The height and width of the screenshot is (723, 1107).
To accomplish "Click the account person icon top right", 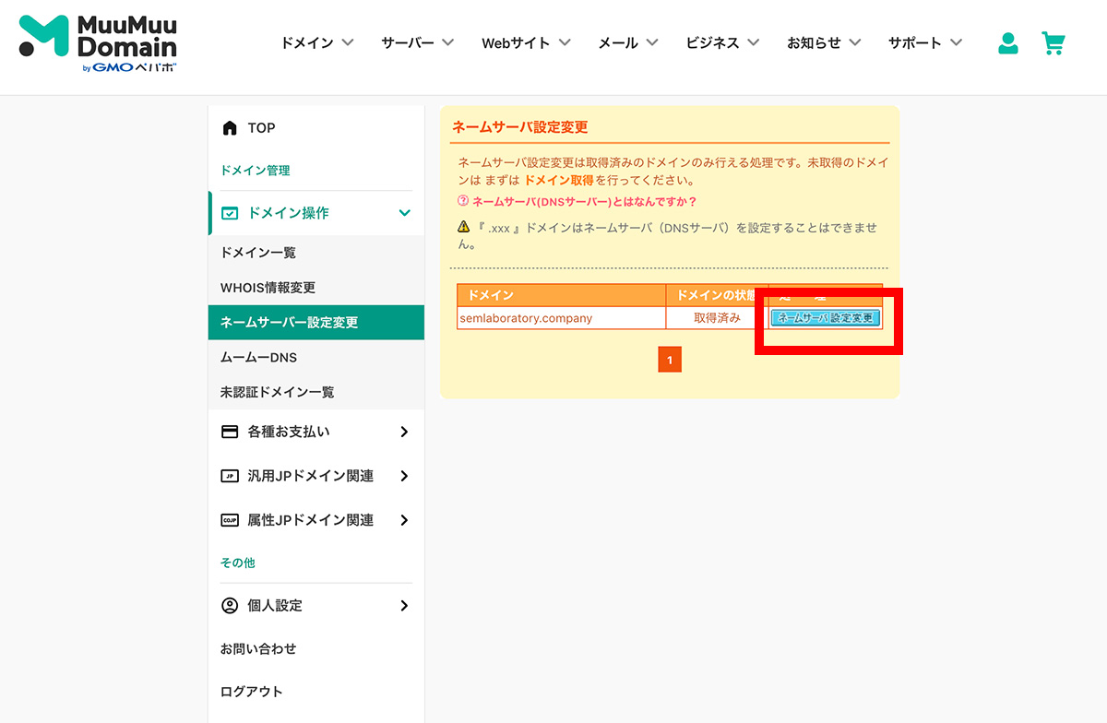I will tap(1007, 42).
